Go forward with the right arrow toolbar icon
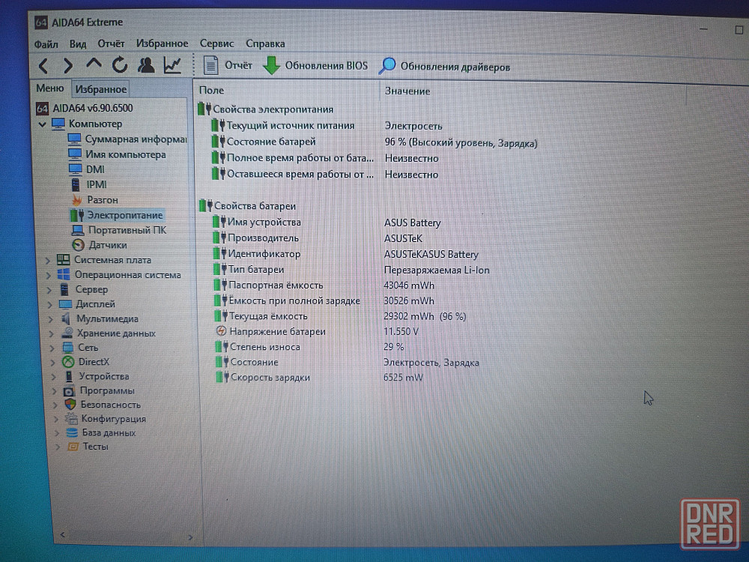Viewport: 749px width, 562px height. point(68,65)
